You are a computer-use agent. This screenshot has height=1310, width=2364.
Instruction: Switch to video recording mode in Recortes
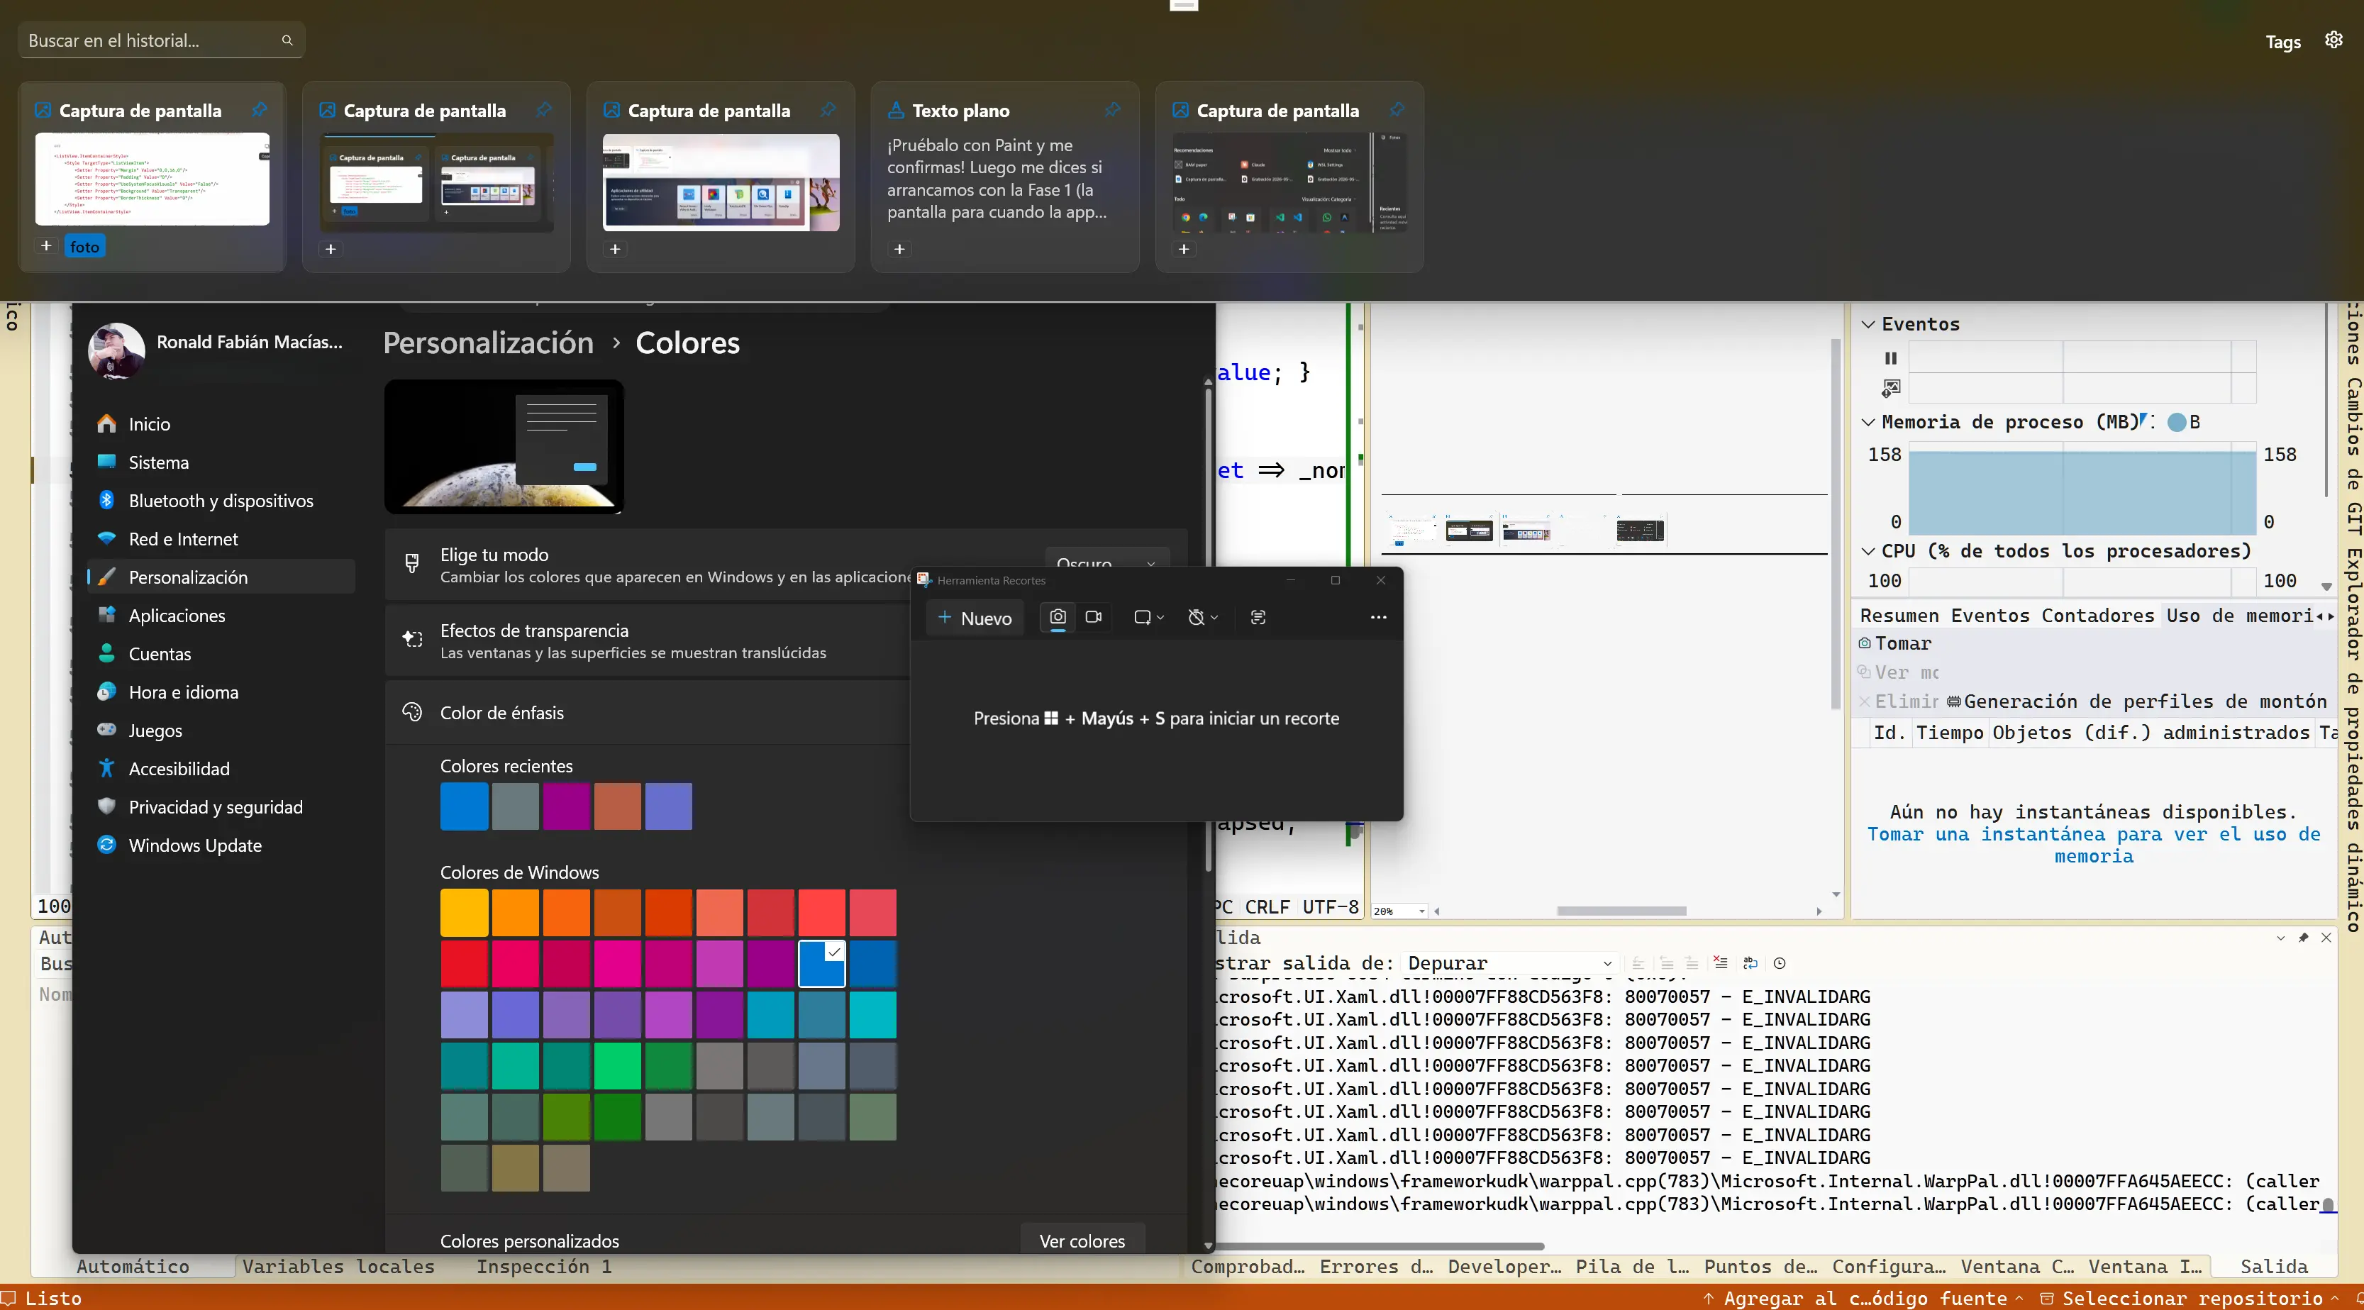click(x=1093, y=617)
